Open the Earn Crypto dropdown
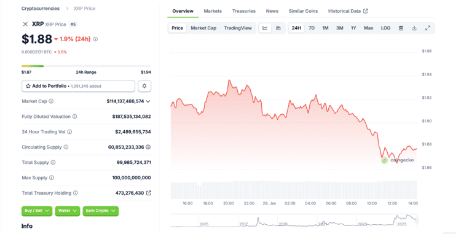This screenshot has width=461, height=234. [x=101, y=211]
